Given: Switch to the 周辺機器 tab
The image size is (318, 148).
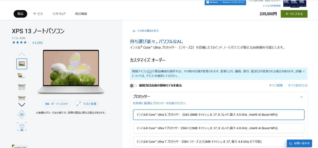Looking at the screenshot, I should (81, 14).
